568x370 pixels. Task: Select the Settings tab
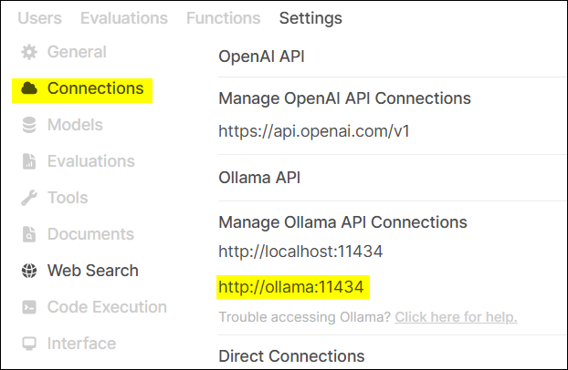[310, 18]
